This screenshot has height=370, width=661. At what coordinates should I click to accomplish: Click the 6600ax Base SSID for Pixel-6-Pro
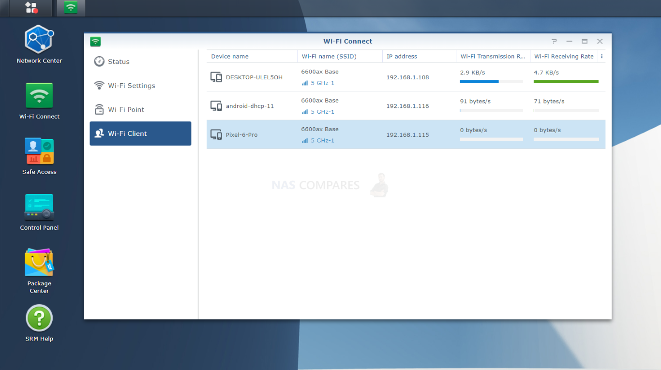click(x=320, y=129)
